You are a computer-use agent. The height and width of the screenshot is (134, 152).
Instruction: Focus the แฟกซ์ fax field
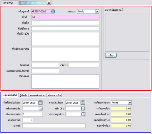click(84, 65)
